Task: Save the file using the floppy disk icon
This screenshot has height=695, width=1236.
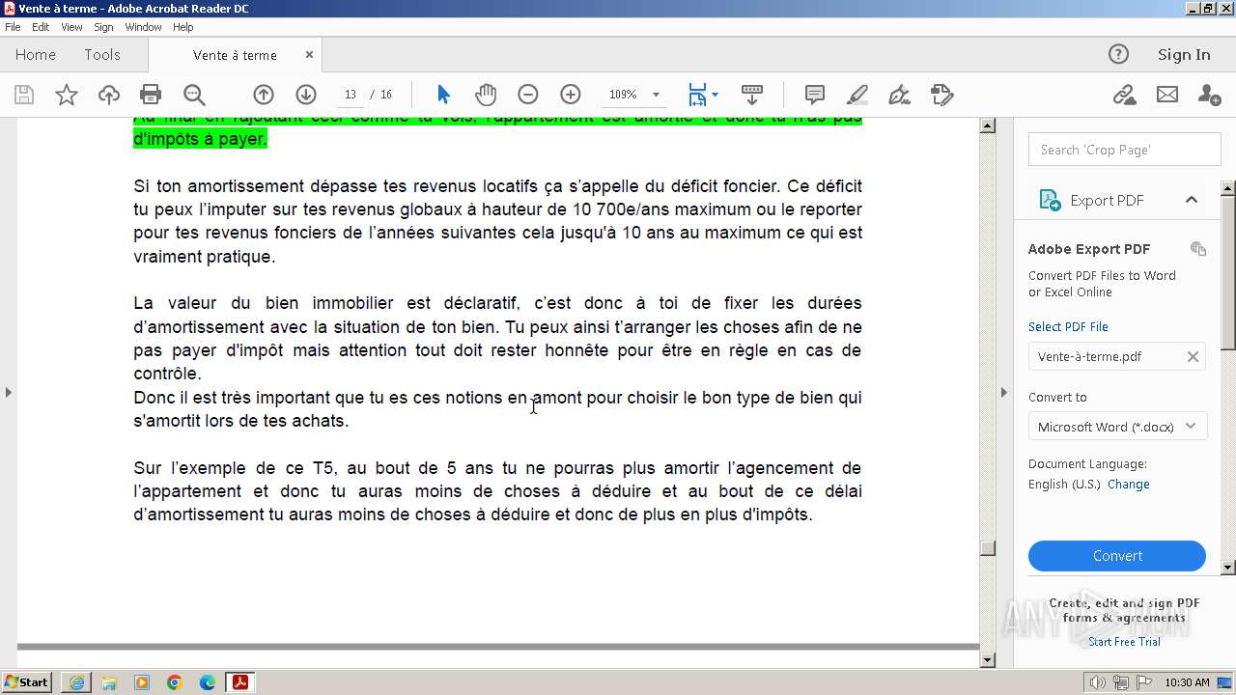Action: [x=24, y=95]
